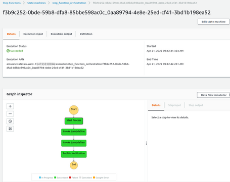Open the Step output tab

tap(196, 105)
